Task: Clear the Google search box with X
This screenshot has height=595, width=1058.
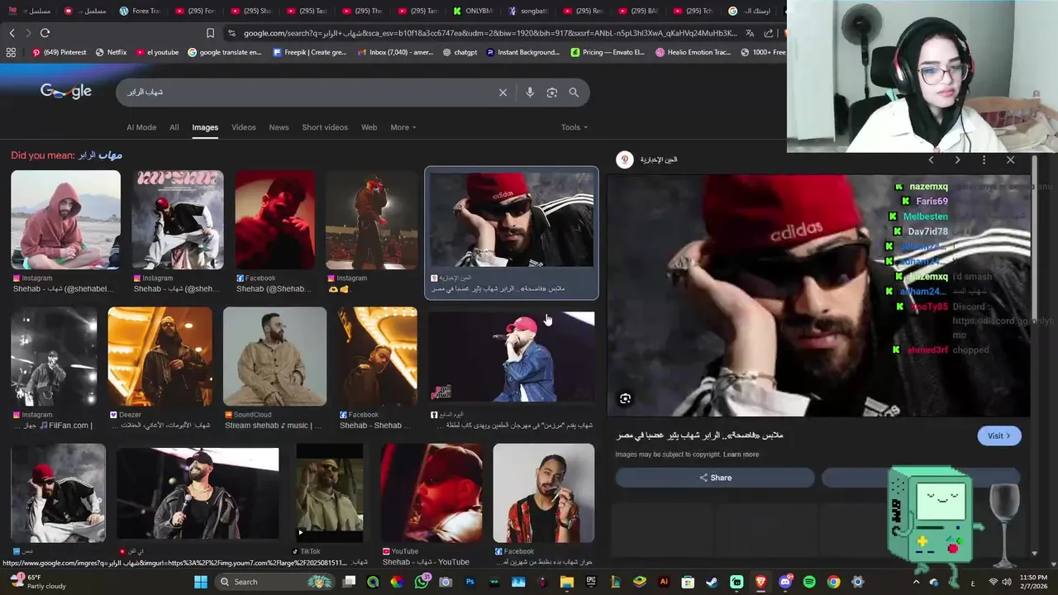Action: click(503, 93)
